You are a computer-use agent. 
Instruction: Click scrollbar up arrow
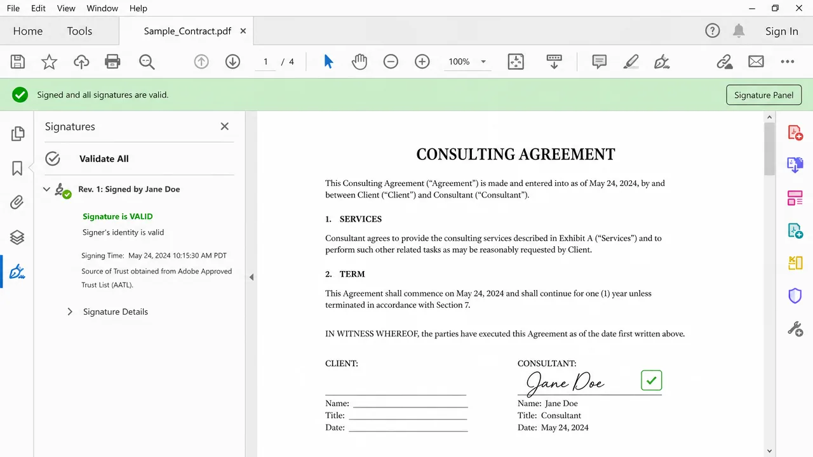(769, 117)
